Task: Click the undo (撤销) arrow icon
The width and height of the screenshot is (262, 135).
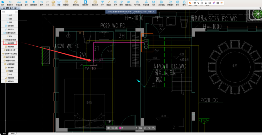Action: point(42,3)
